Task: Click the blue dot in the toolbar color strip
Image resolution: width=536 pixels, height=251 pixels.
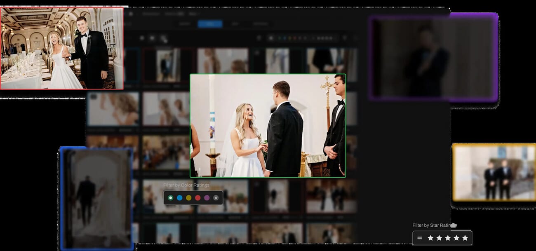Action: (284, 38)
